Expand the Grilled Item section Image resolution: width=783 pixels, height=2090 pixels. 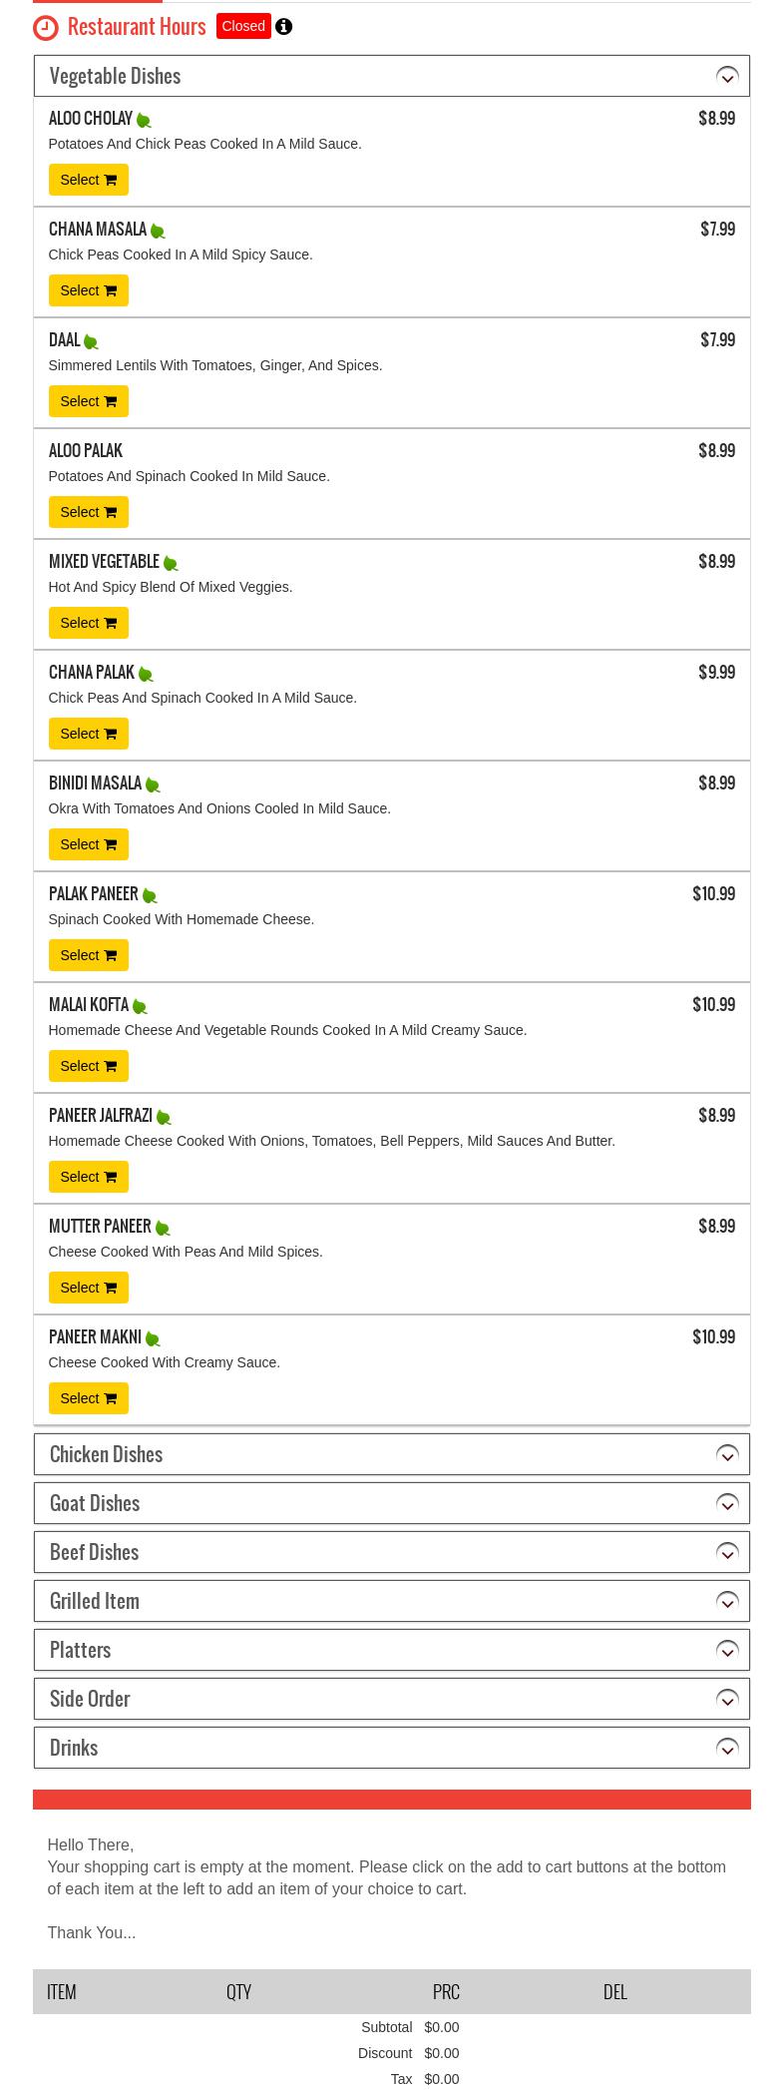point(727,1602)
